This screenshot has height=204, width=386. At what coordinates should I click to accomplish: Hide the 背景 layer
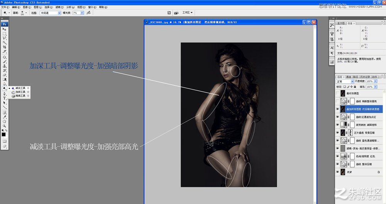coord(337,172)
